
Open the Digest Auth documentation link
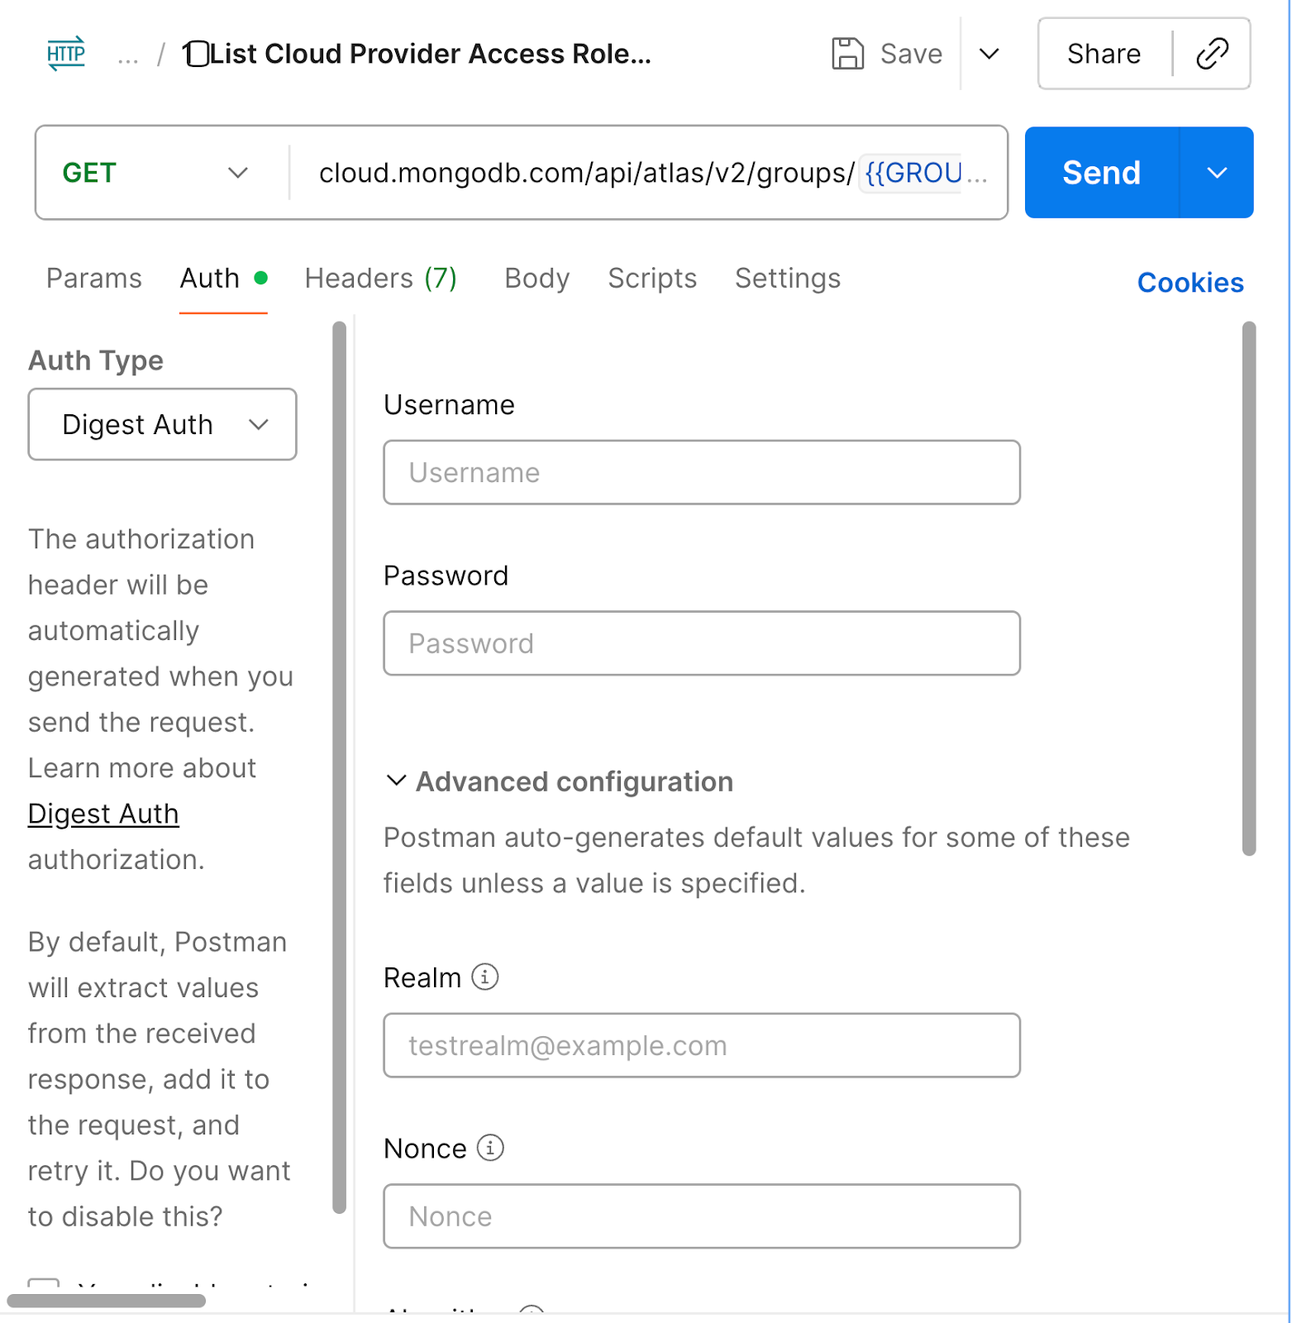pos(103,814)
